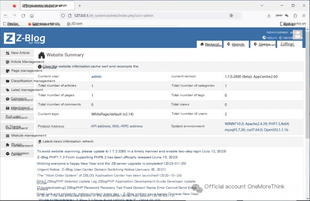
Task: Click the Plugin management puzzle icon
Action: (x=8, y=145)
